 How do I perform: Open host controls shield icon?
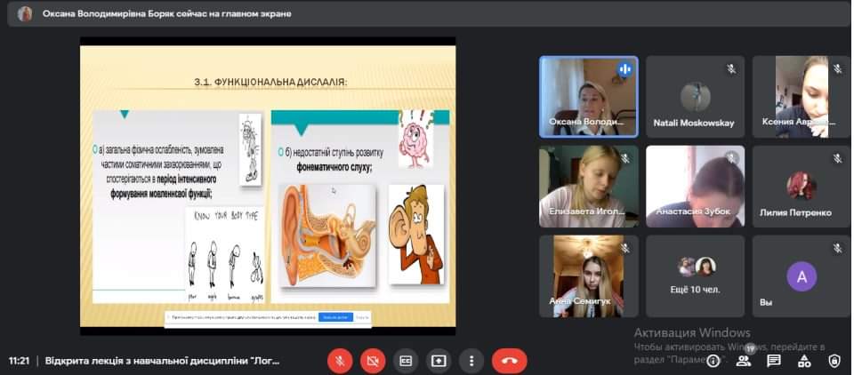[x=834, y=361]
